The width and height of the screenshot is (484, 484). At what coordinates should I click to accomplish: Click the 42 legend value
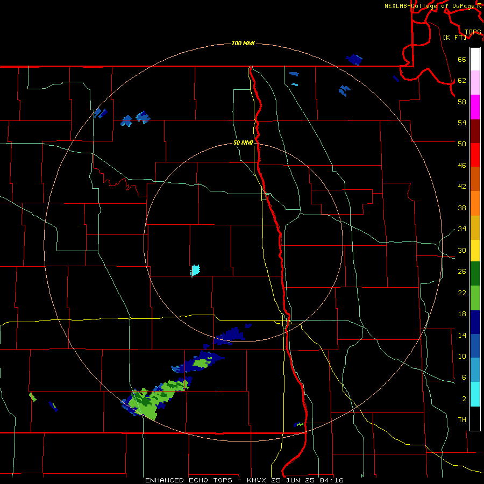(x=462, y=187)
